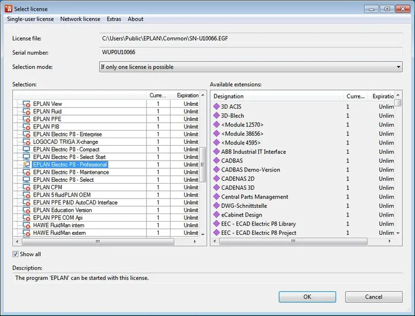Viewport: 415px width, 316px height.
Task: Open the About menu
Action: tap(135, 19)
